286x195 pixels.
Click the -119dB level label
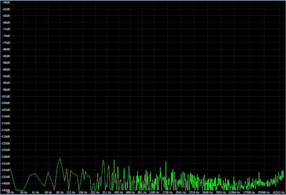point(6,136)
